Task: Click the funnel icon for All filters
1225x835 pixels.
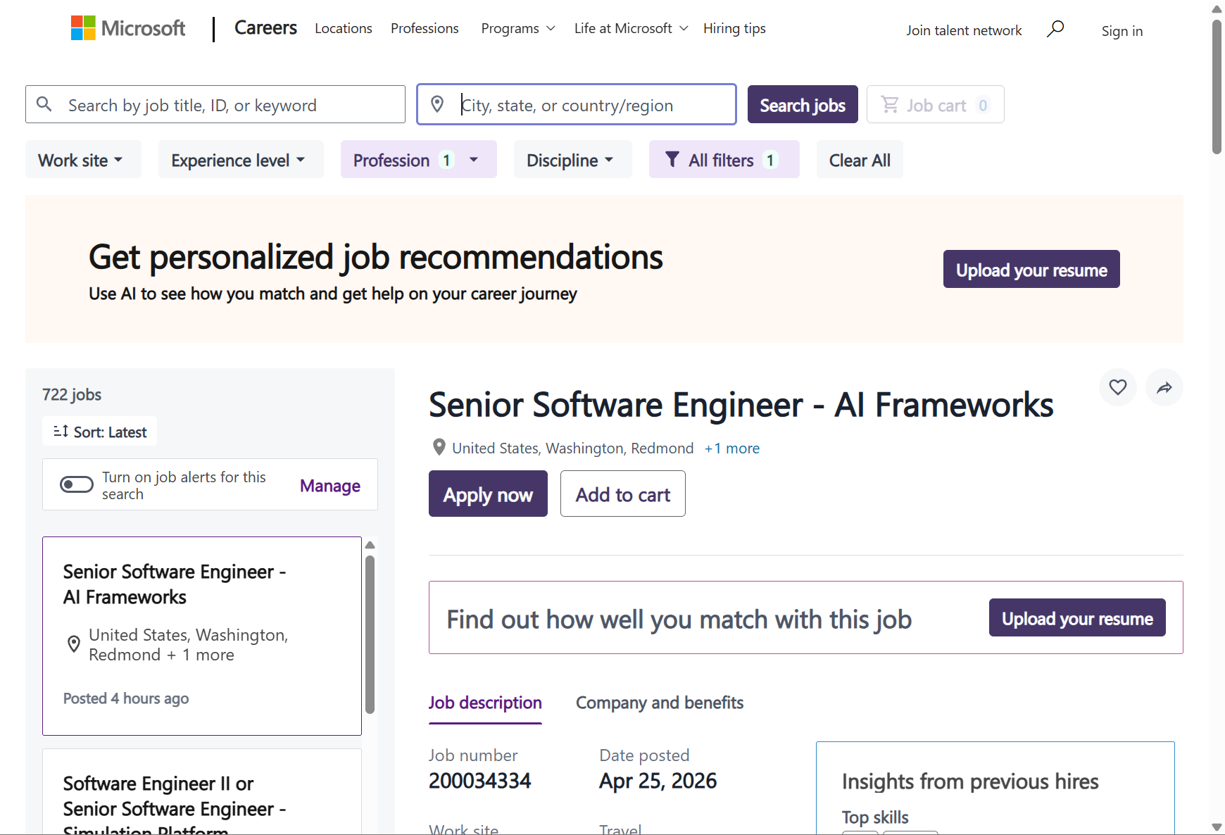Action: coord(672,160)
